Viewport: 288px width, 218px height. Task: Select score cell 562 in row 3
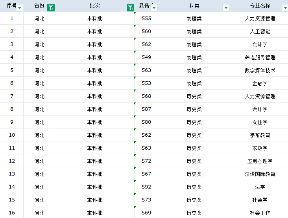(x=146, y=44)
